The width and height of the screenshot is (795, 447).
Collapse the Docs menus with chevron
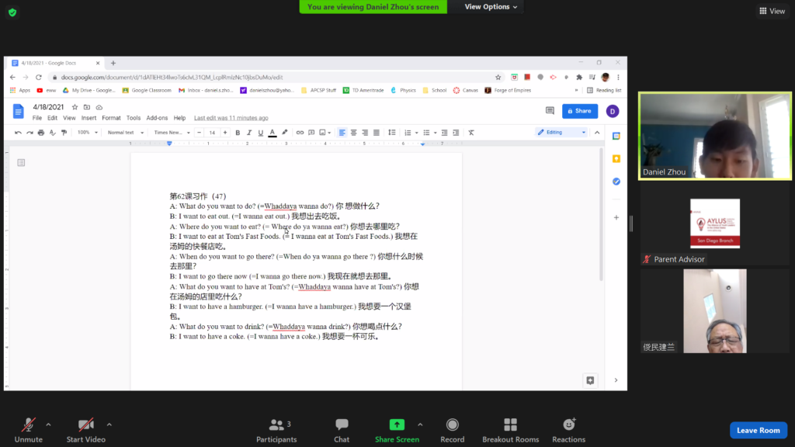[x=597, y=133]
